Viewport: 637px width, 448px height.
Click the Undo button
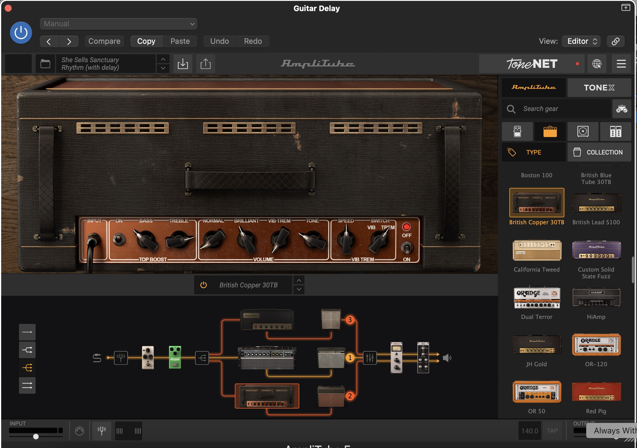coord(220,41)
